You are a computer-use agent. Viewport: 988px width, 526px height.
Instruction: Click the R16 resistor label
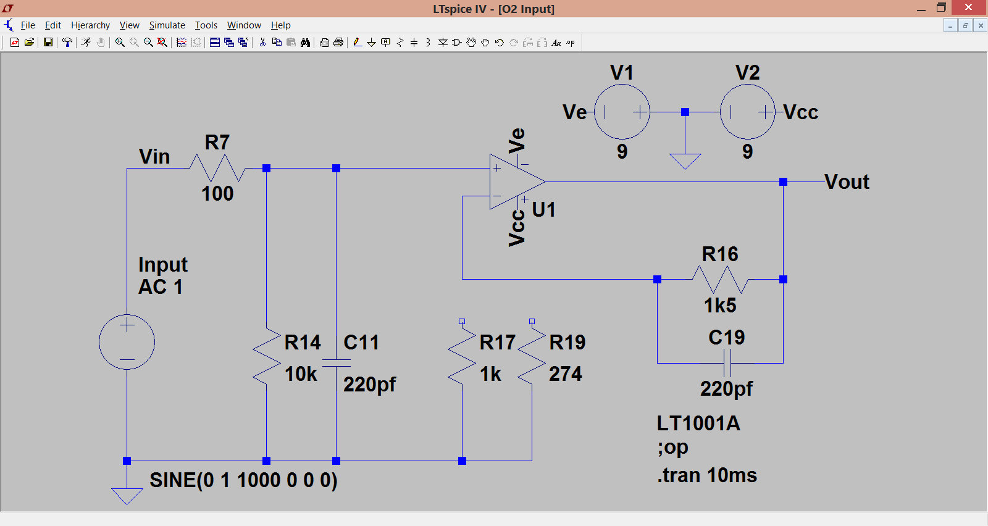720,254
